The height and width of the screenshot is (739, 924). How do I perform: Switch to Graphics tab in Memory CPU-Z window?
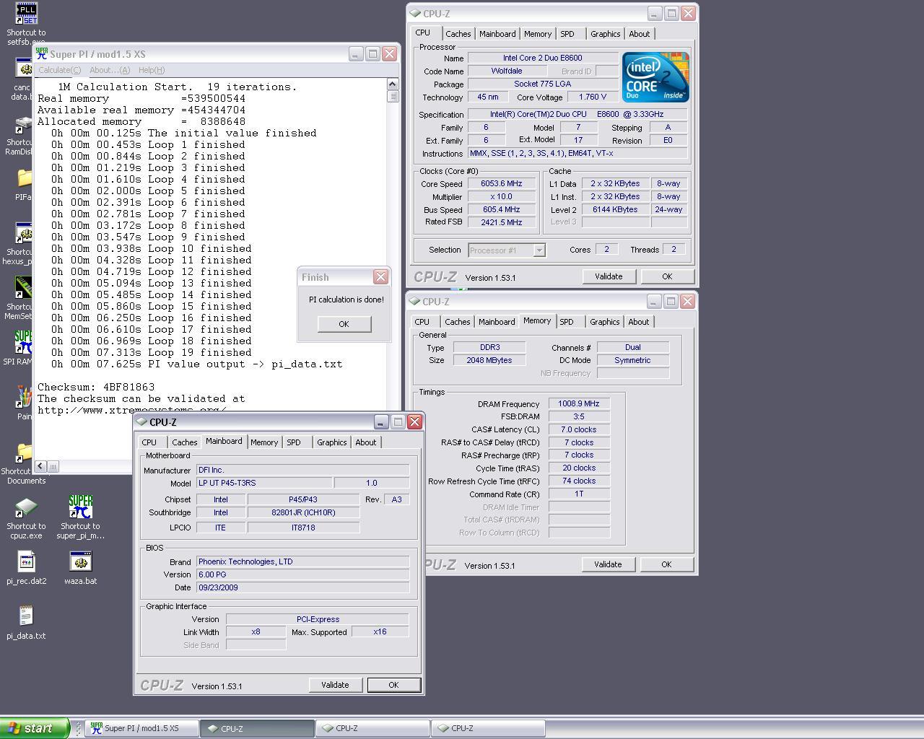coord(604,322)
